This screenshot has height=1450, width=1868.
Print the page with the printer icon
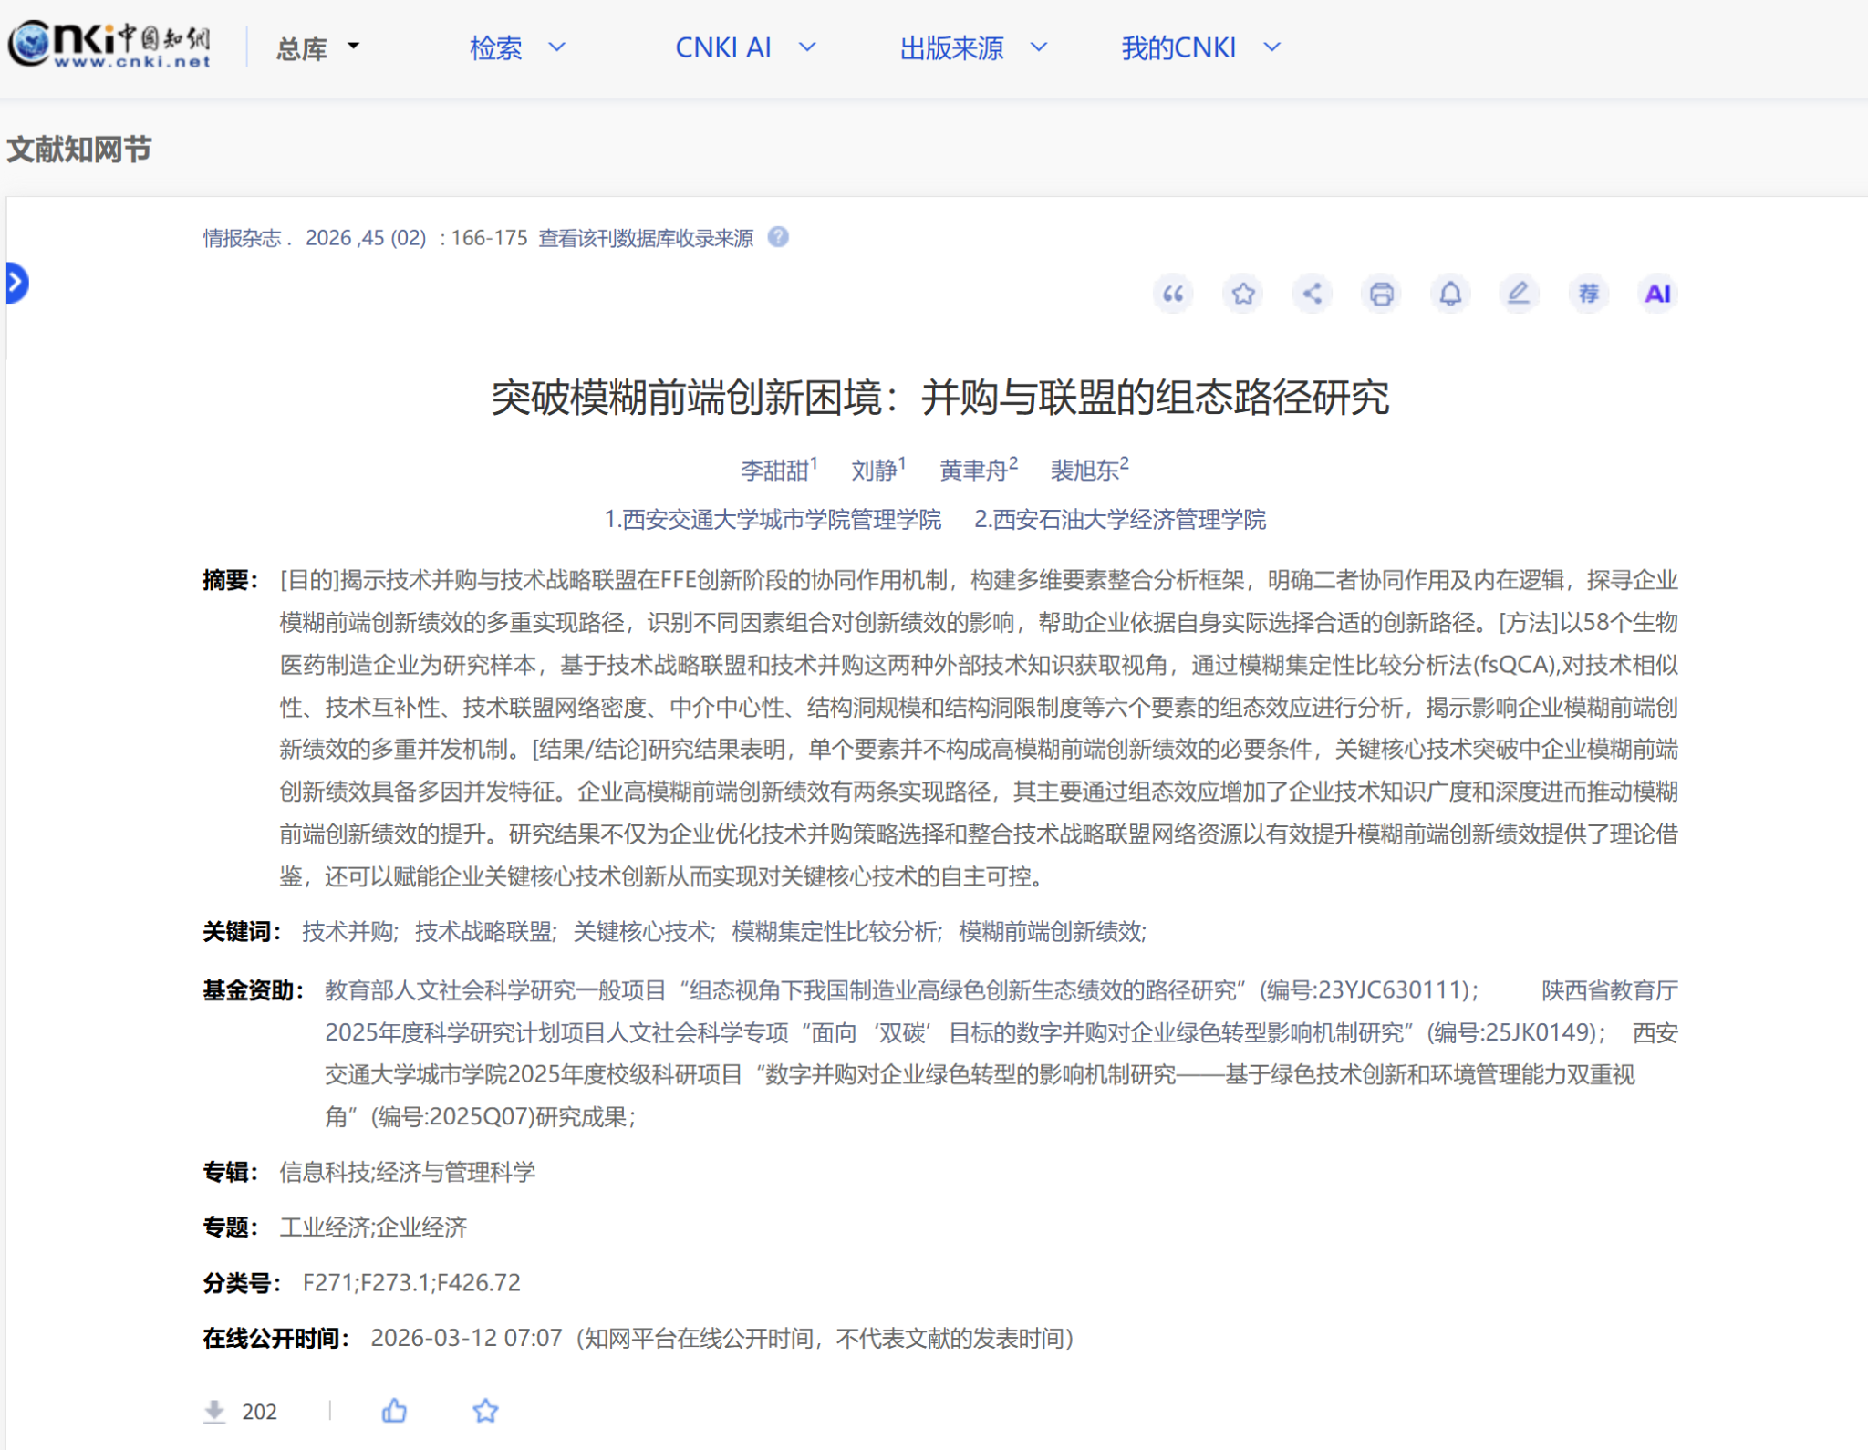click(1381, 294)
